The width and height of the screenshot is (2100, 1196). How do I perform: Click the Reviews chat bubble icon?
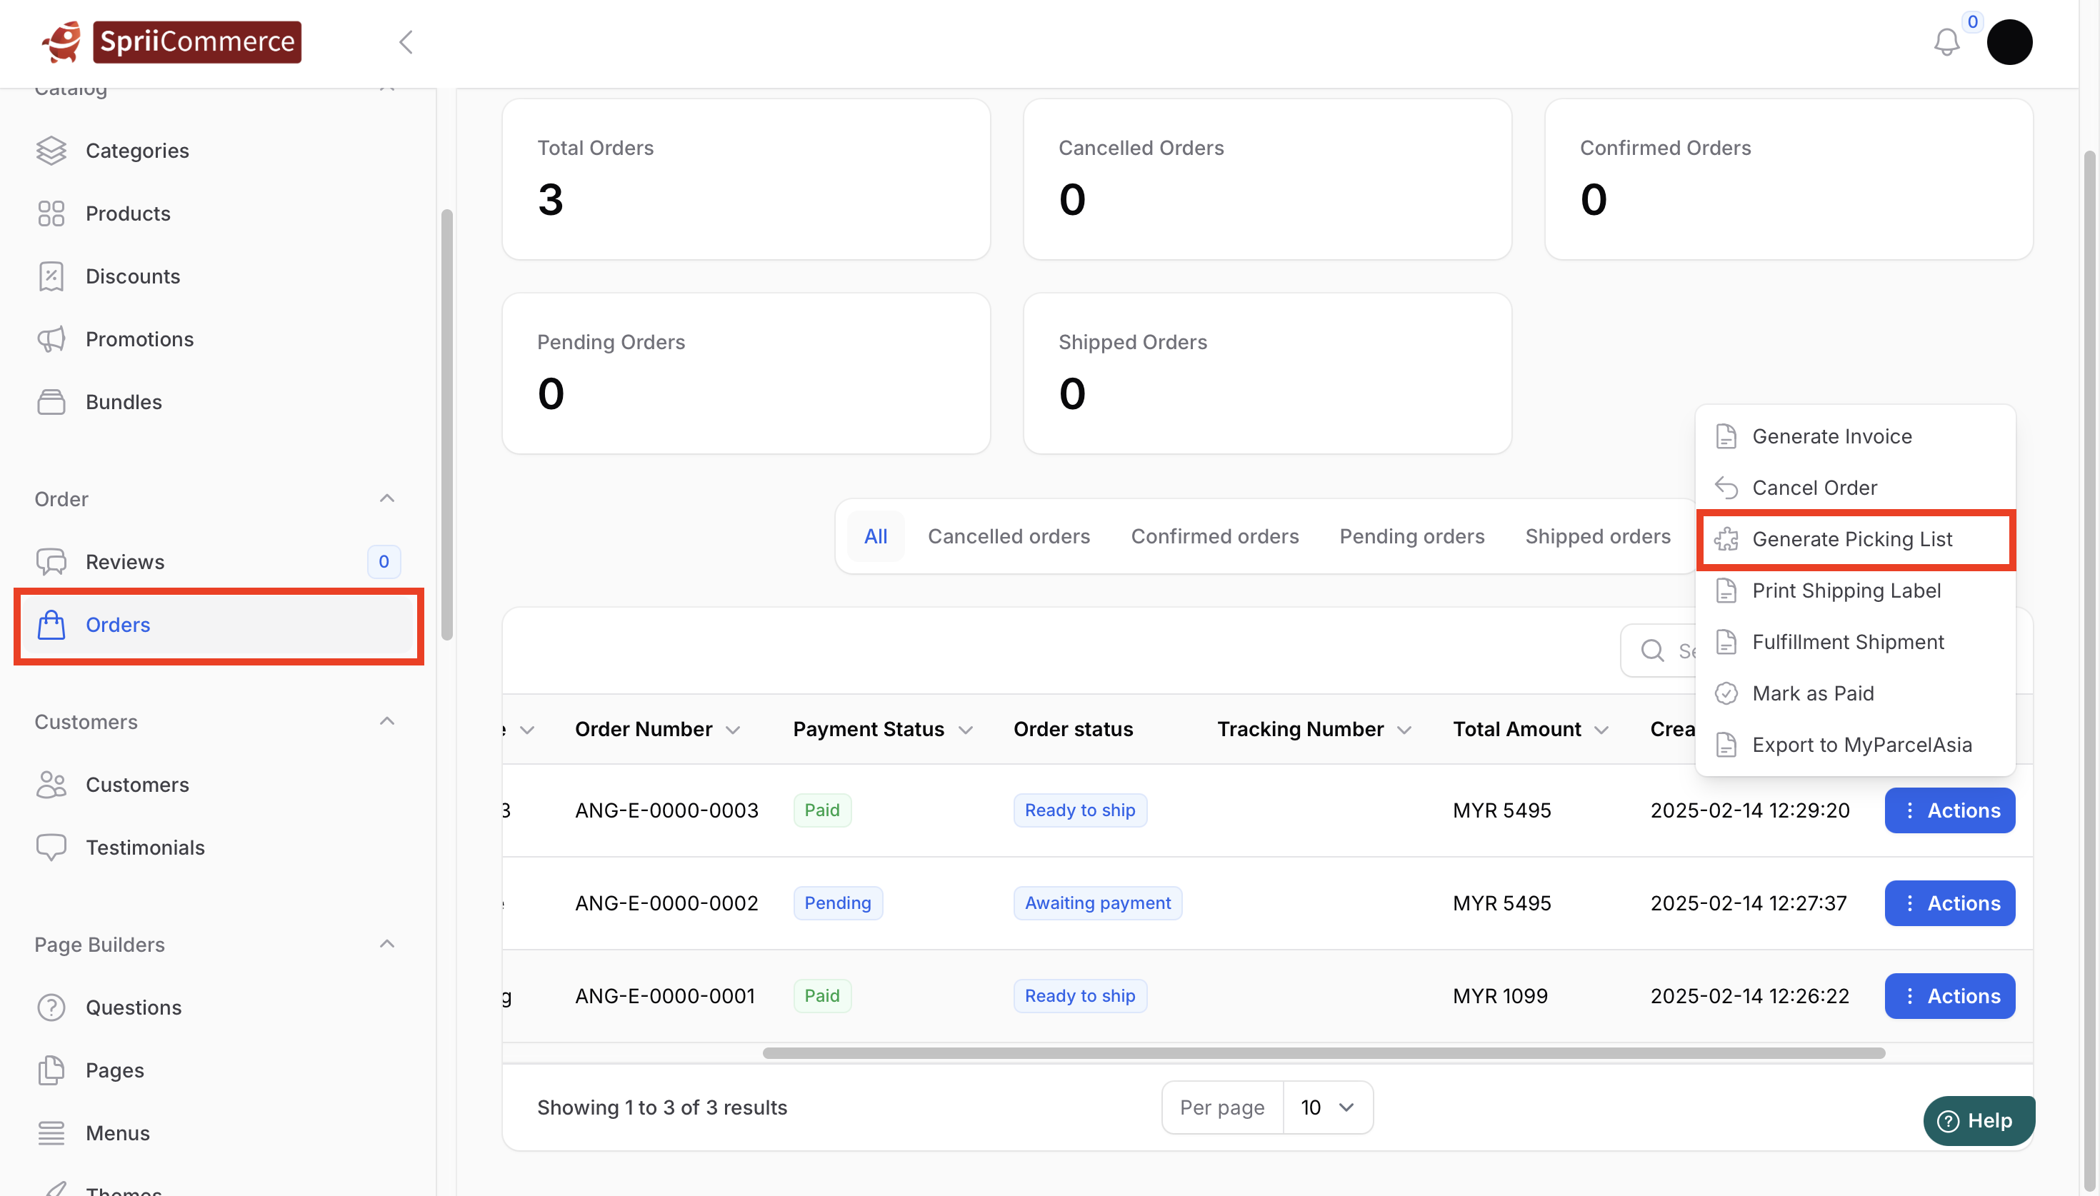coord(51,562)
